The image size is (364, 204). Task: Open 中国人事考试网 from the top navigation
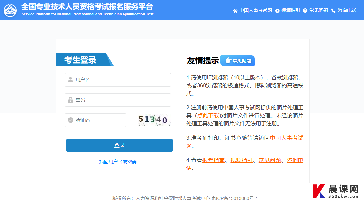coord(256,10)
